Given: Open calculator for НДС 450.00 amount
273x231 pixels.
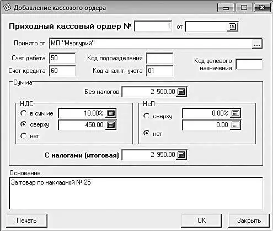Looking at the screenshot, I should click(111, 125).
